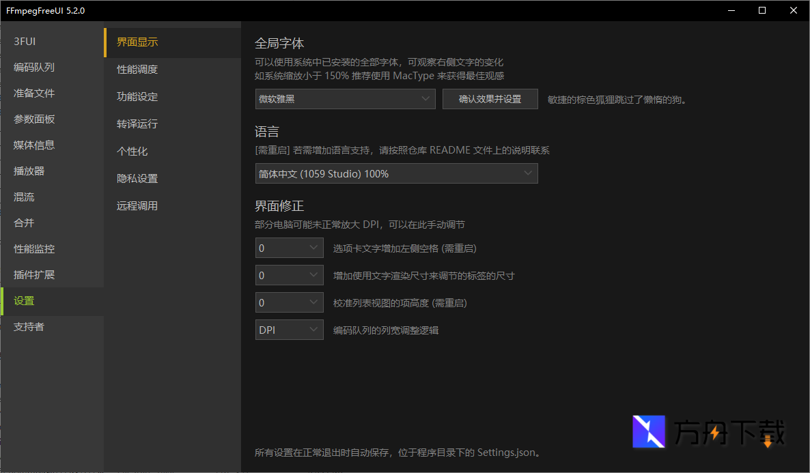Open the 转译运行 settings tab
The image size is (810, 473).
pos(137,124)
